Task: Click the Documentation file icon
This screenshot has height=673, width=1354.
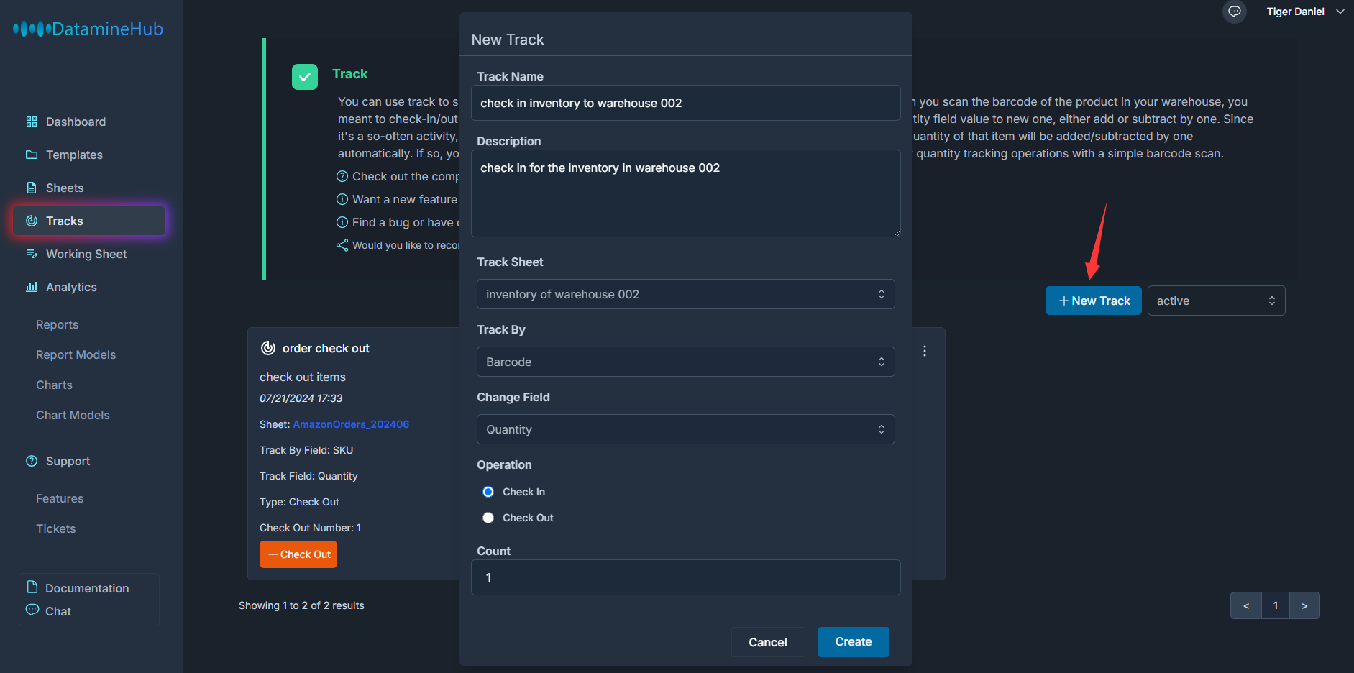Action: point(32,587)
